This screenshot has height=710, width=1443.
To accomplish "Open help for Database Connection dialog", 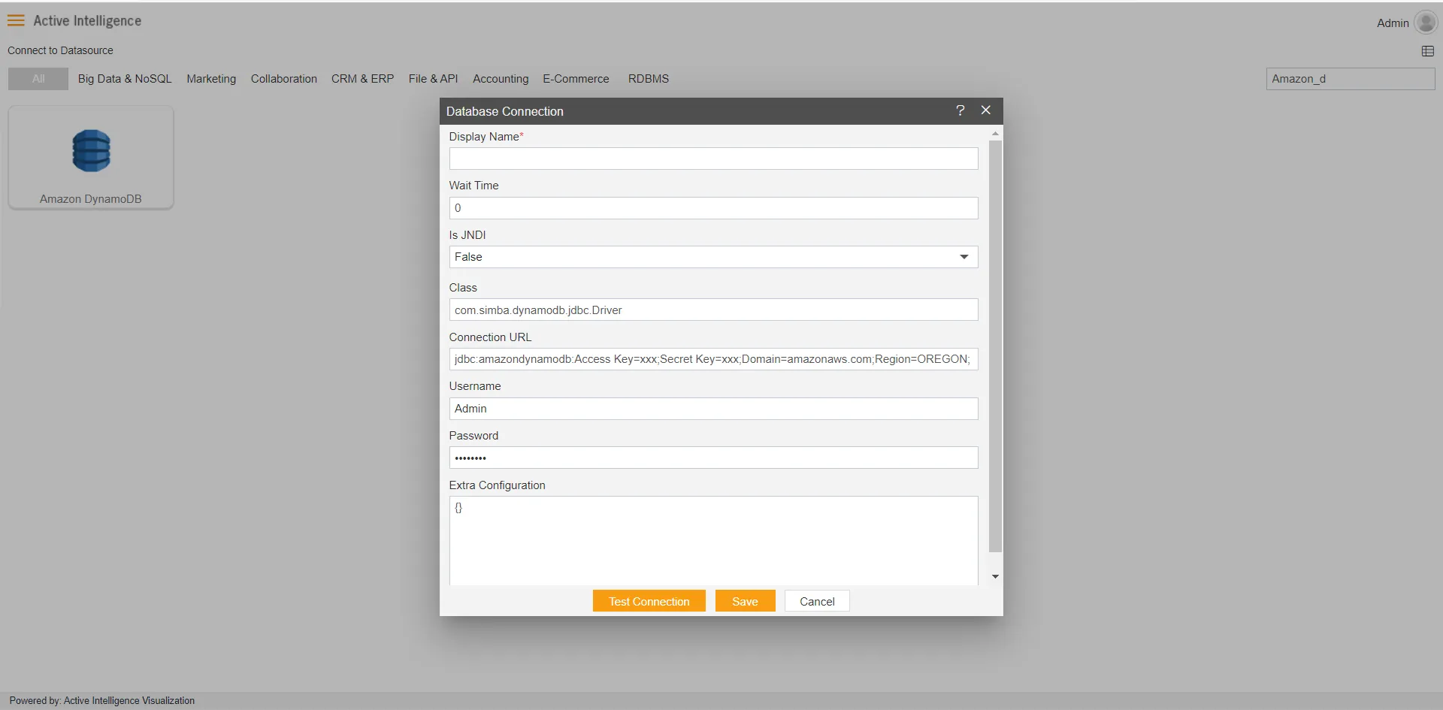I will 960,110.
